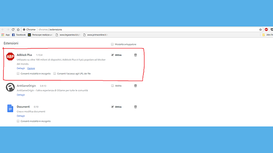Viewport: 273px width, 153px height.
Task: Click the AntiGameOrigin extension logo
Action: tap(10, 87)
